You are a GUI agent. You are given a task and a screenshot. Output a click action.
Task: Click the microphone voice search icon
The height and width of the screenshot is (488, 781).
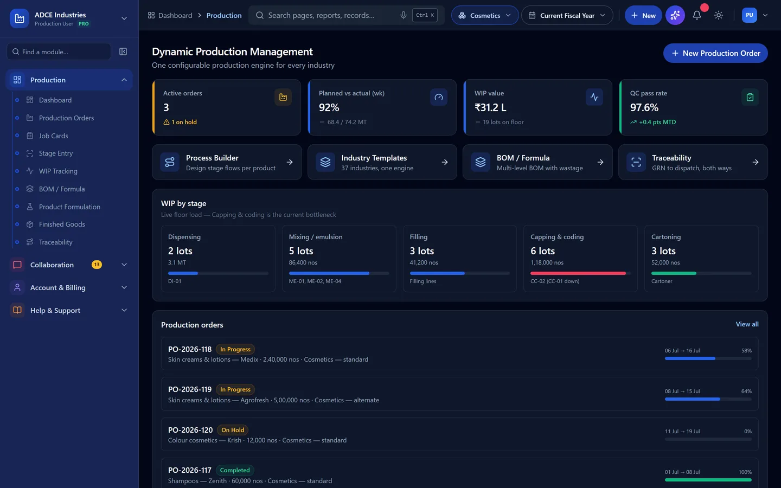pyautogui.click(x=403, y=15)
